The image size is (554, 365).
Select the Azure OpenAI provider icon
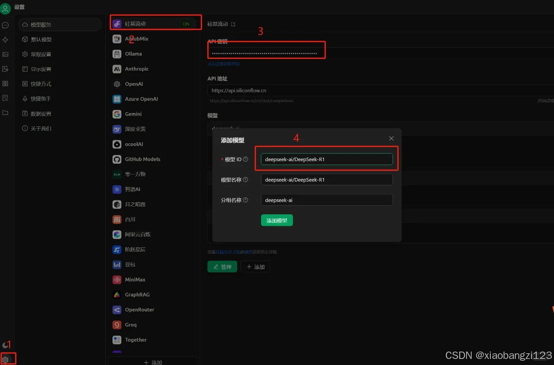click(117, 99)
